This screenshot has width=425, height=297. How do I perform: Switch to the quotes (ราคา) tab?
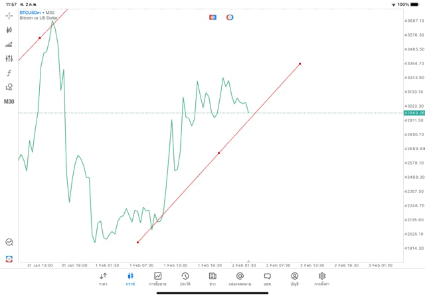point(103,278)
